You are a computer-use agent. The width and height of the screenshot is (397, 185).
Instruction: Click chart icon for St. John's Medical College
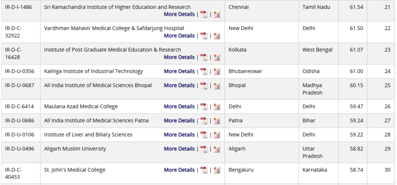pyautogui.click(x=217, y=170)
